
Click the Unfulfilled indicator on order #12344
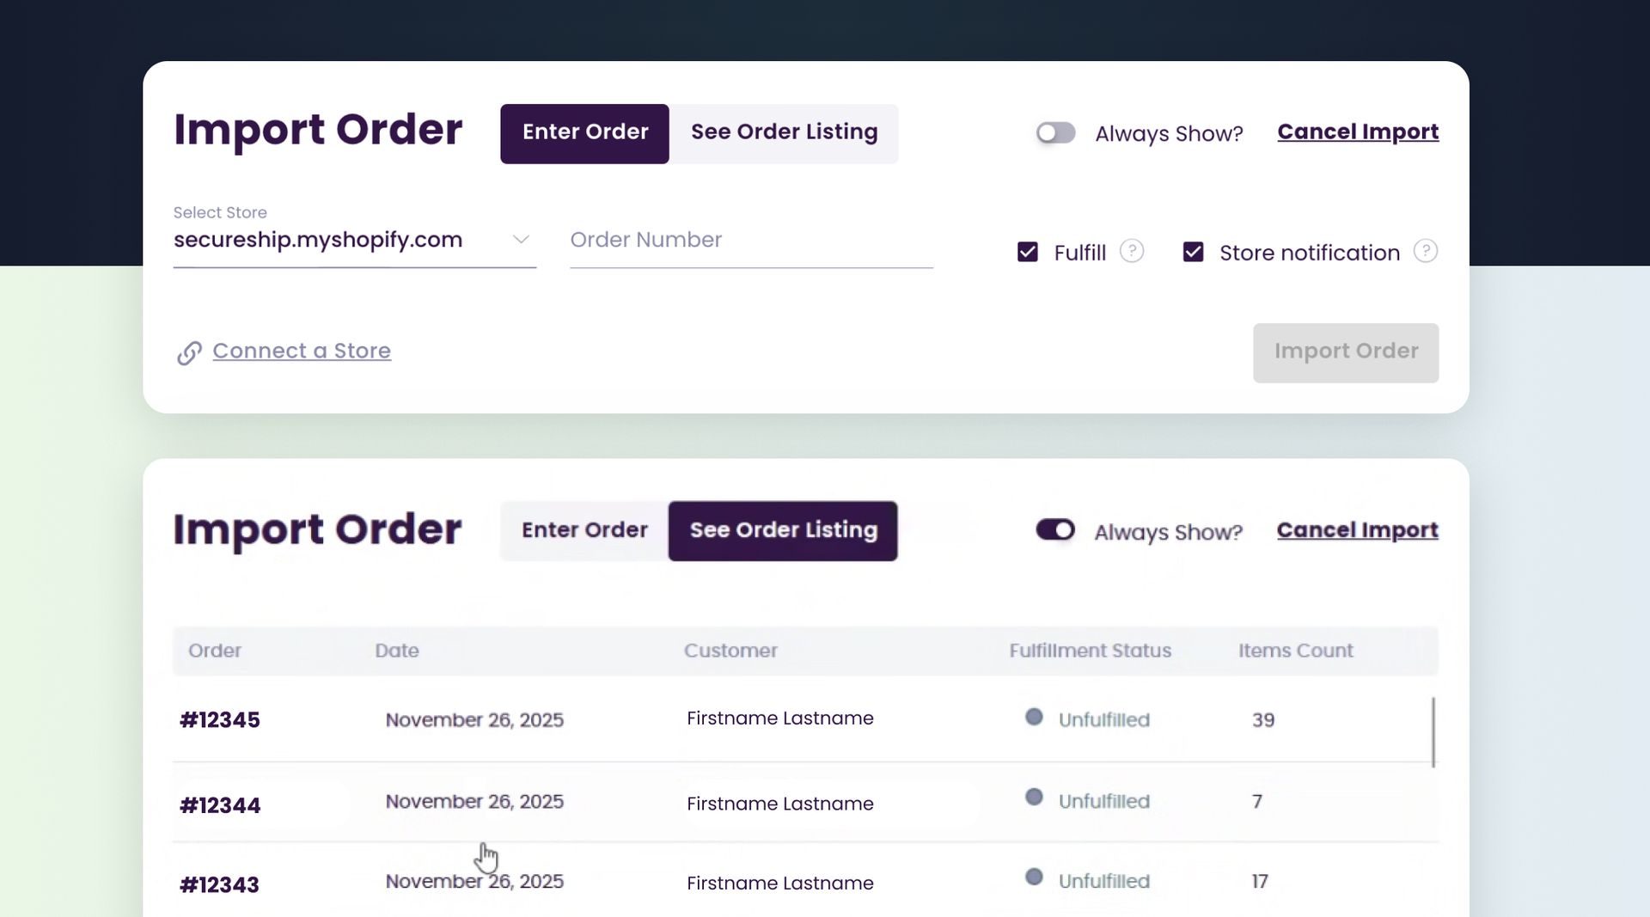(1103, 800)
